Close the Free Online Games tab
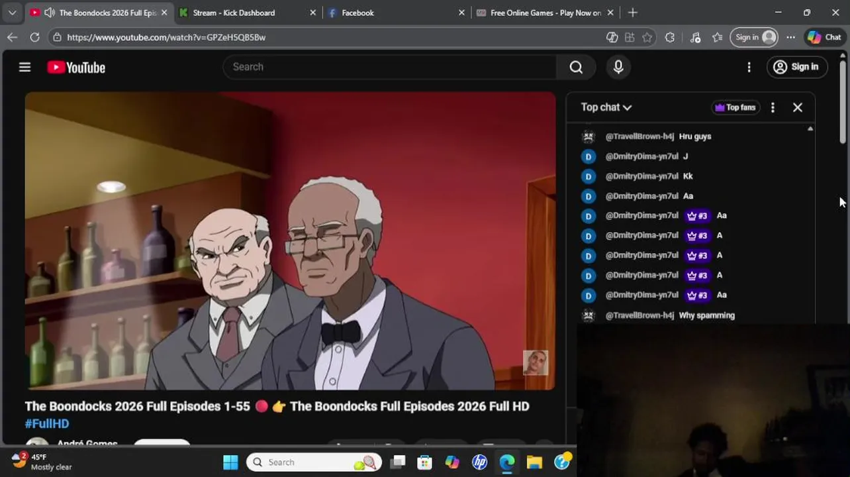This screenshot has width=850, height=477. click(x=610, y=13)
